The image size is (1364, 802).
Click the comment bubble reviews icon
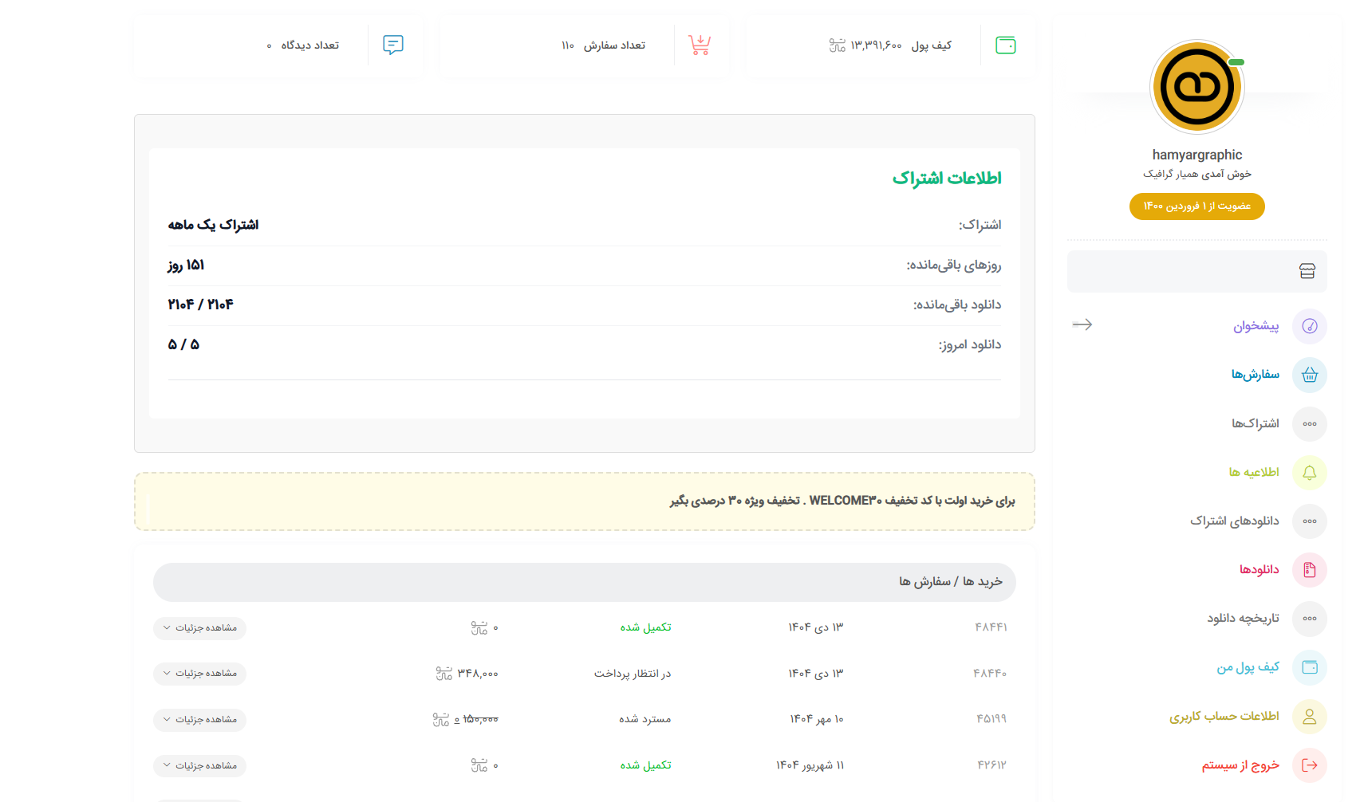(393, 45)
